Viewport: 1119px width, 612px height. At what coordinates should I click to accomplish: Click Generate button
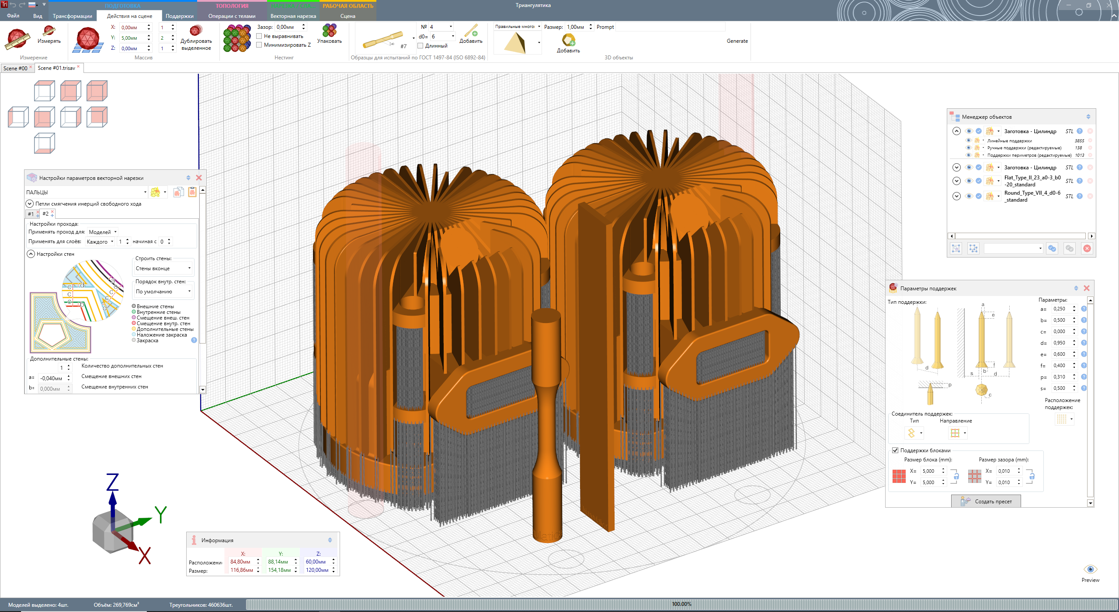click(737, 41)
